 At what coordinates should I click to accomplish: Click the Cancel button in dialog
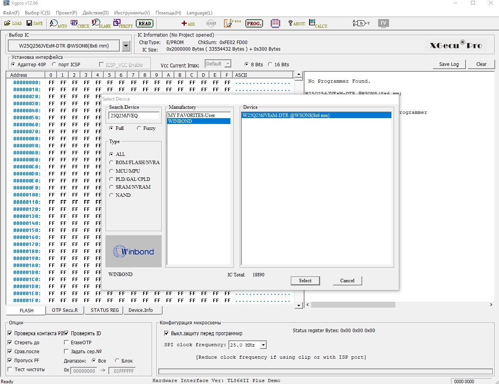tap(347, 281)
